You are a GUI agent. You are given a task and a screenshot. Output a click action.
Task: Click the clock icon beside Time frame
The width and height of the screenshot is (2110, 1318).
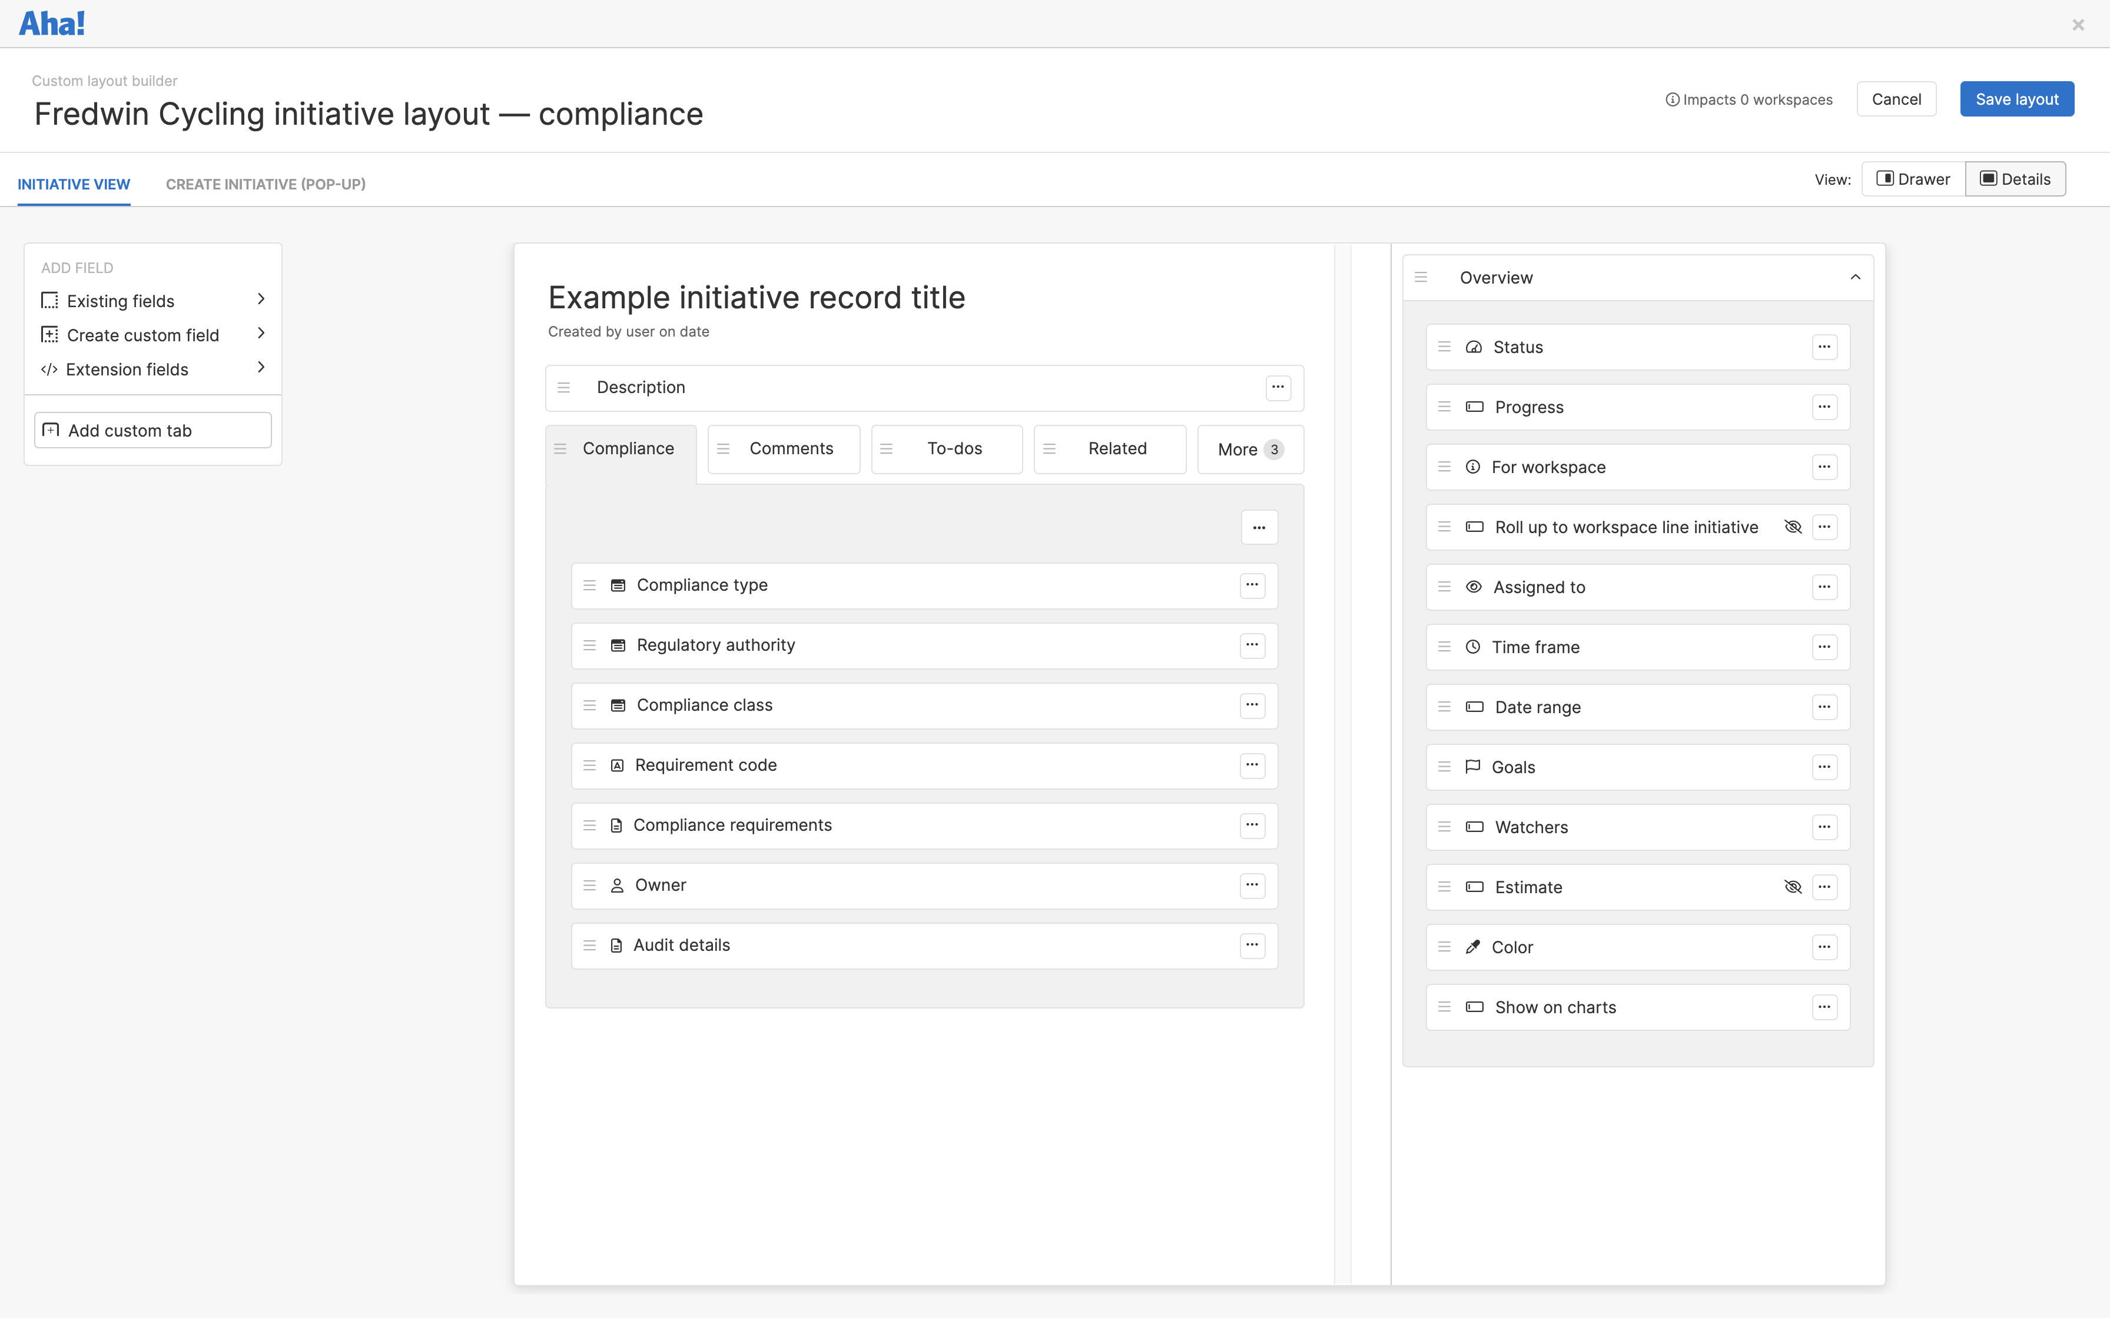1472,647
